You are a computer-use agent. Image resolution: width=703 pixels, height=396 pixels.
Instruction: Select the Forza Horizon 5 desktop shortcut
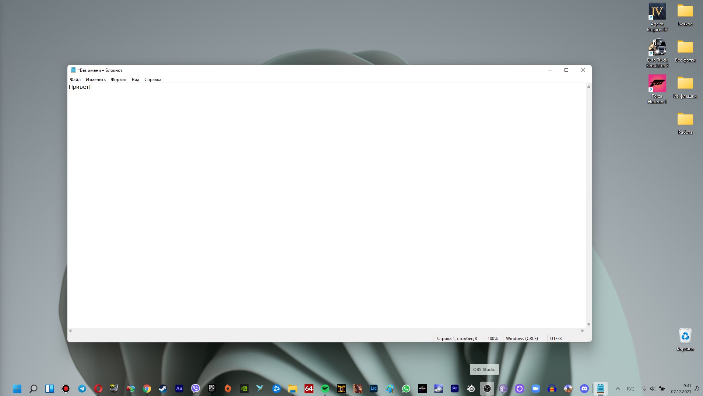657,89
